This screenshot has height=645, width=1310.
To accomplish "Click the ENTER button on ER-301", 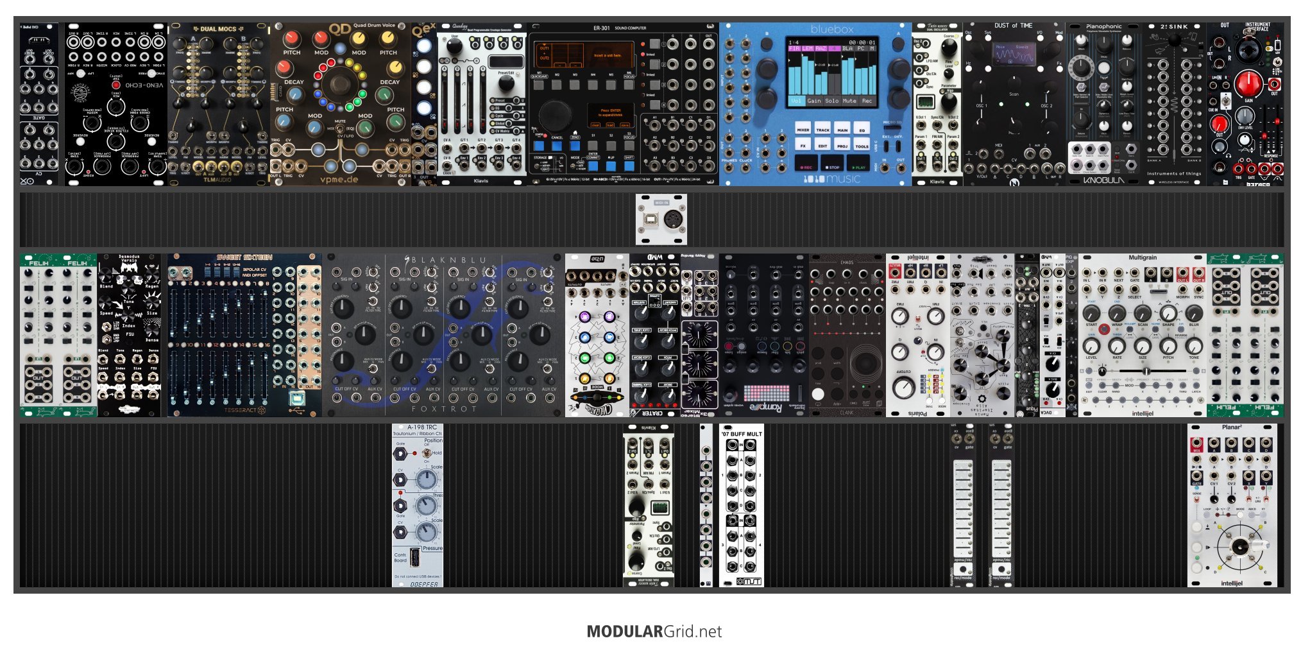I will coord(593,166).
